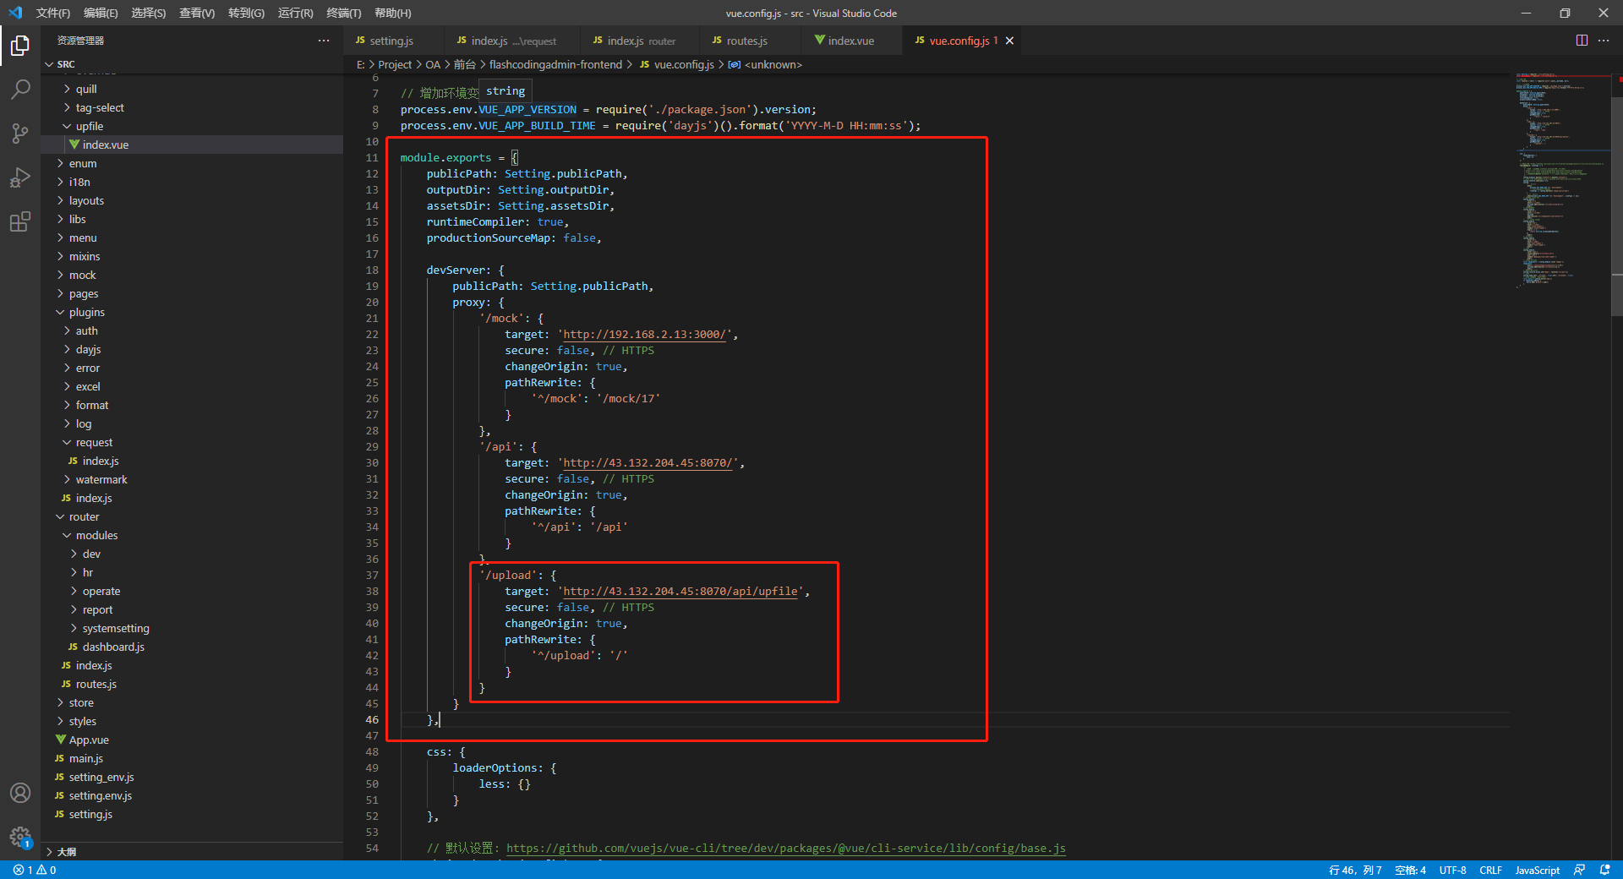Viewport: 1623px width, 879px height.
Task: Change language mode JavaScript status item
Action: (1537, 870)
